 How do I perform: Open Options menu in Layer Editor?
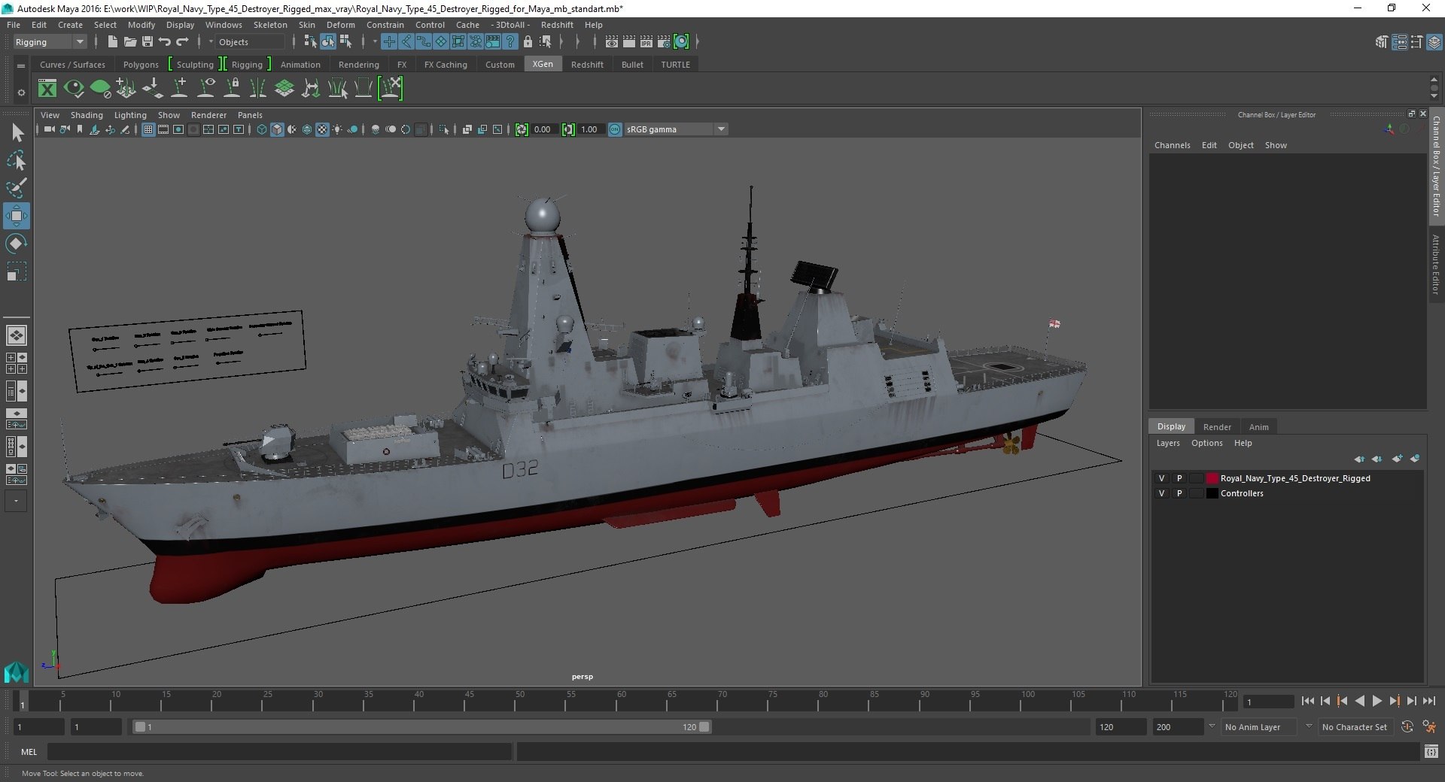point(1206,443)
